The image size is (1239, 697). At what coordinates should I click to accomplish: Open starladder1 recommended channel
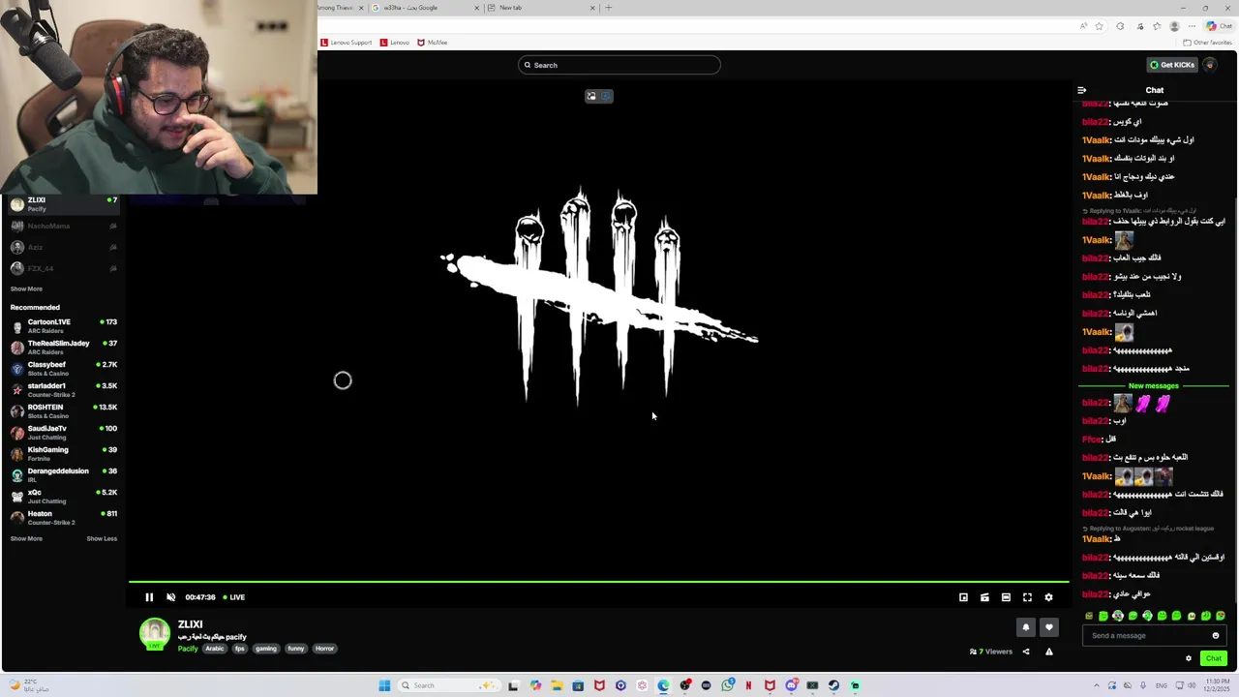63,390
